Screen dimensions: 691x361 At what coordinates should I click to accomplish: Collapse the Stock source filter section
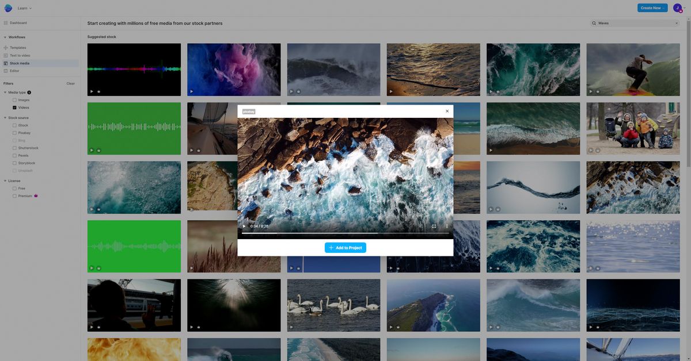pos(5,117)
